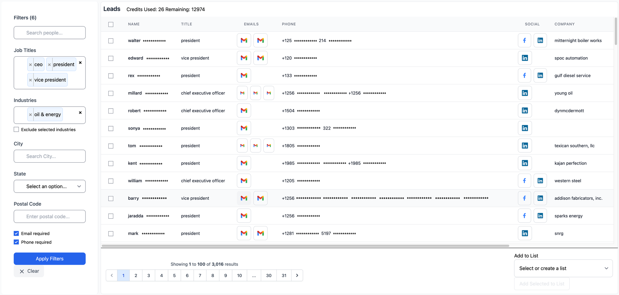This screenshot has width=619, height=295.
Task: Click Facebook icon for sparks energy row
Action: point(524,216)
